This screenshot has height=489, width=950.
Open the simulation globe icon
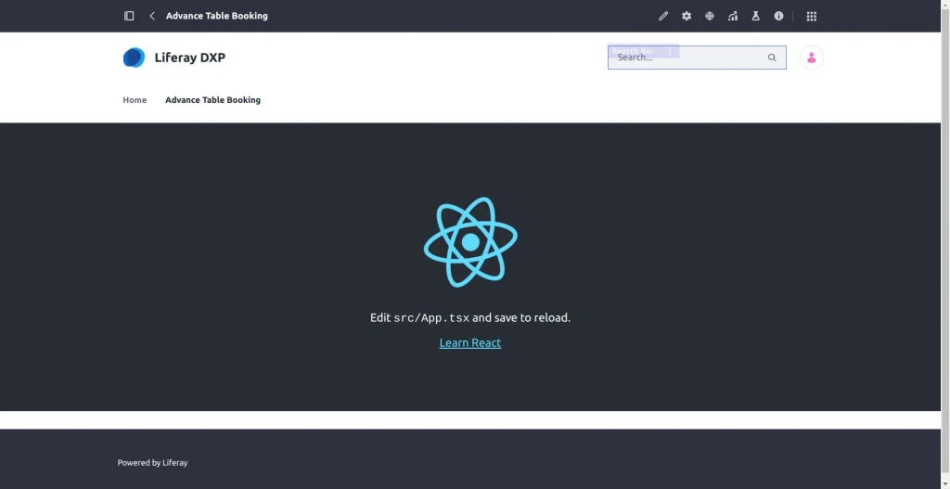coord(710,17)
